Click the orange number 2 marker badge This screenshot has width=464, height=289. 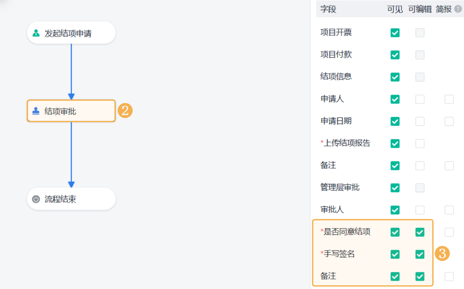pyautogui.click(x=125, y=111)
